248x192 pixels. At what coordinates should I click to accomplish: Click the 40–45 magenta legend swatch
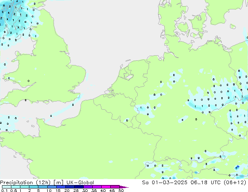(x=106, y=187)
